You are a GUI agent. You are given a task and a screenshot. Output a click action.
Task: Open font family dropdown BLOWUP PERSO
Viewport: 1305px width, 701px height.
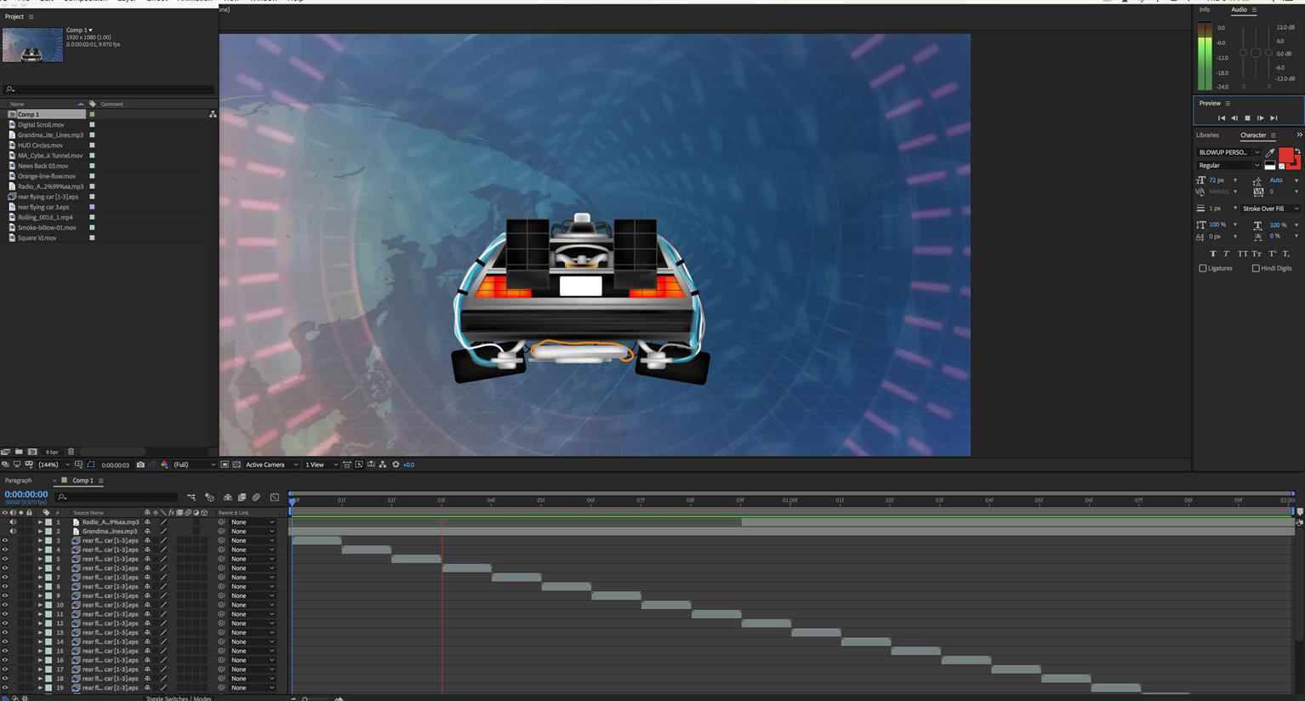pyautogui.click(x=1230, y=152)
